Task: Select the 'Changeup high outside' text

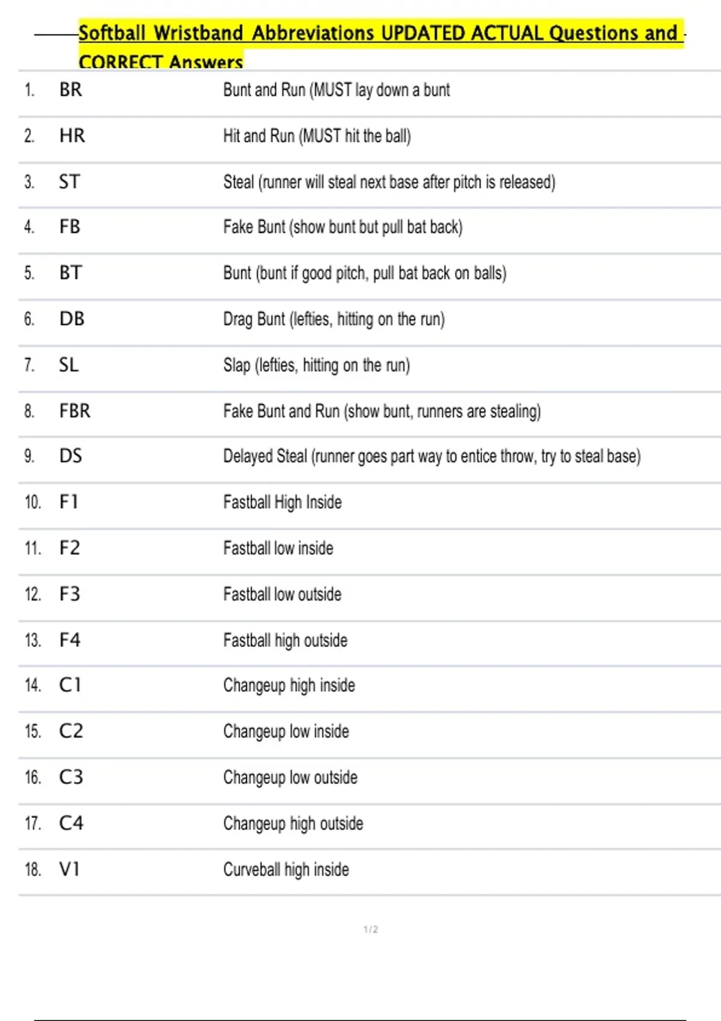Action: click(x=293, y=823)
